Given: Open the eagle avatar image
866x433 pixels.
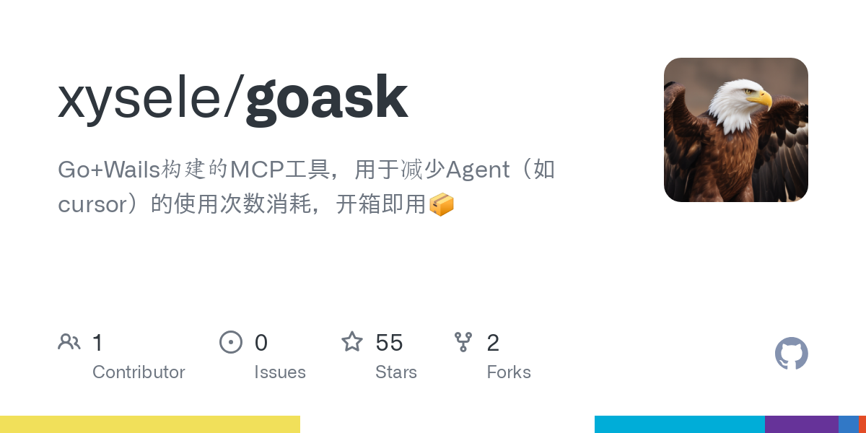Looking at the screenshot, I should (x=736, y=130).
